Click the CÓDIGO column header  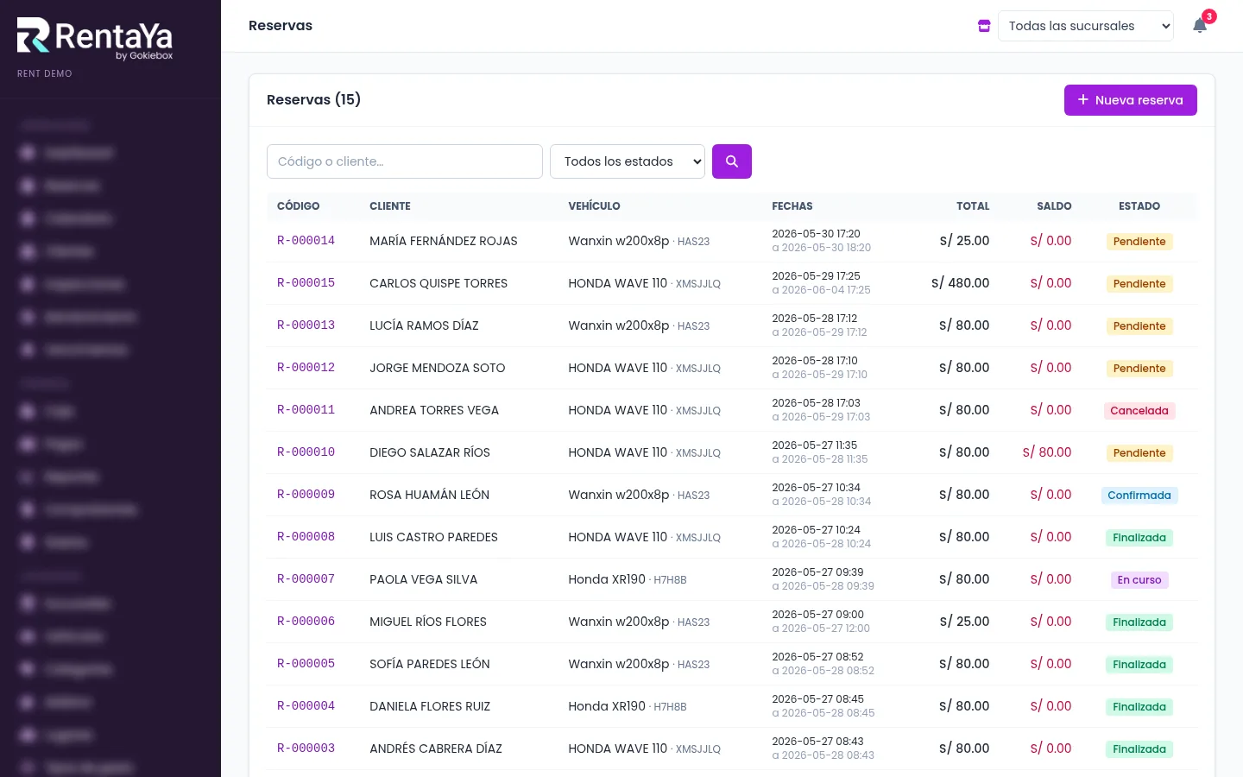tap(298, 206)
